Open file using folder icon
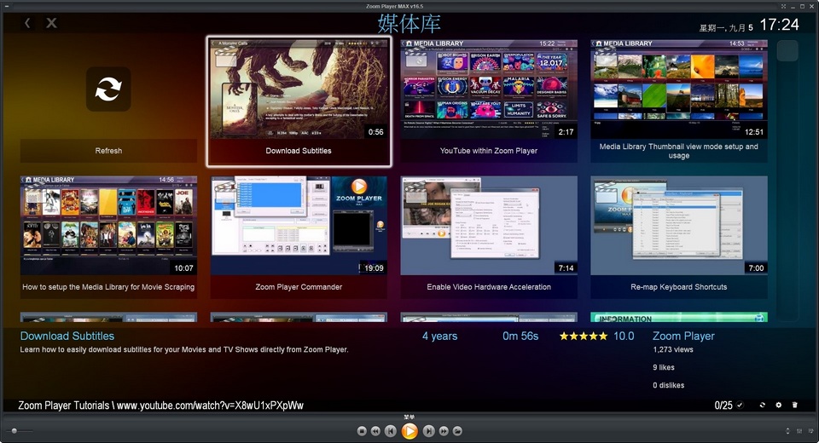Viewport: 819px width, 443px height. 457,431
